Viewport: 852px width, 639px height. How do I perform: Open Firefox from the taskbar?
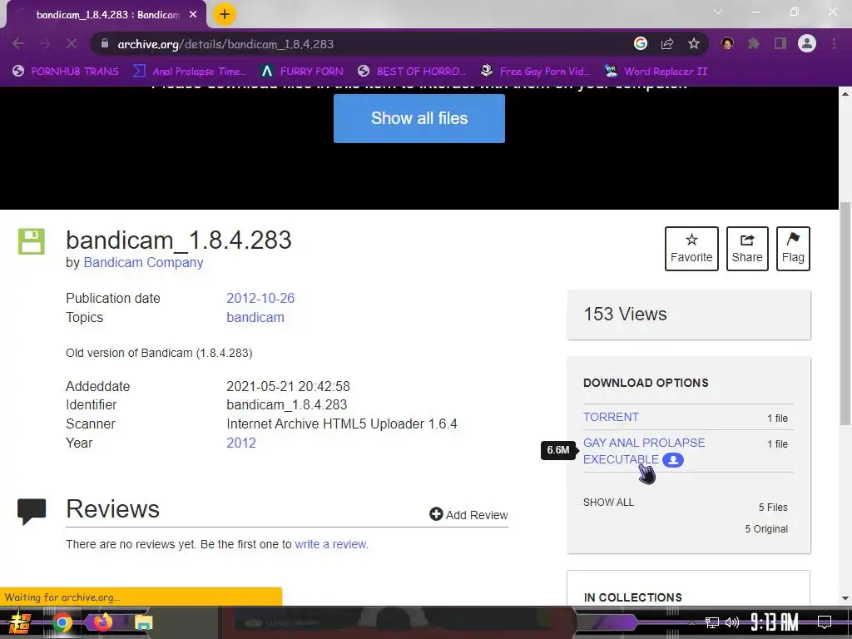(102, 622)
